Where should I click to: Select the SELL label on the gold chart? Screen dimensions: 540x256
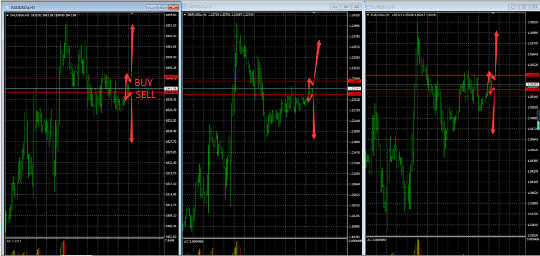tap(145, 95)
